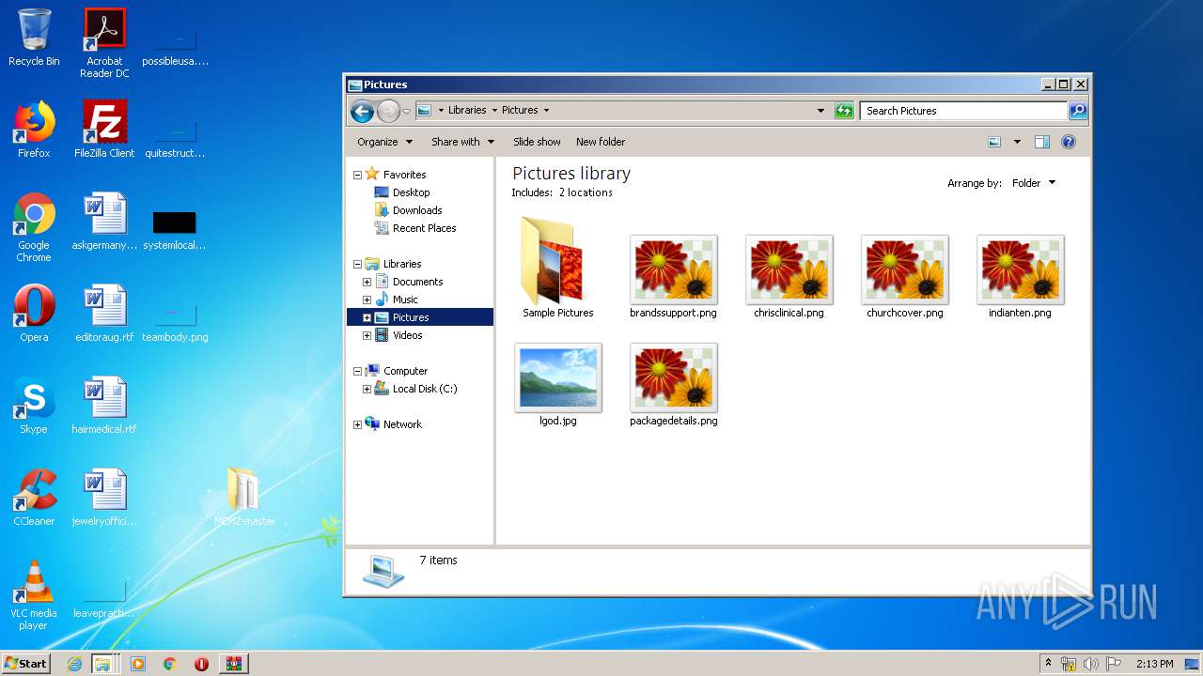Collapse the Favorites tree group
The height and width of the screenshot is (676, 1203).
pyautogui.click(x=357, y=175)
